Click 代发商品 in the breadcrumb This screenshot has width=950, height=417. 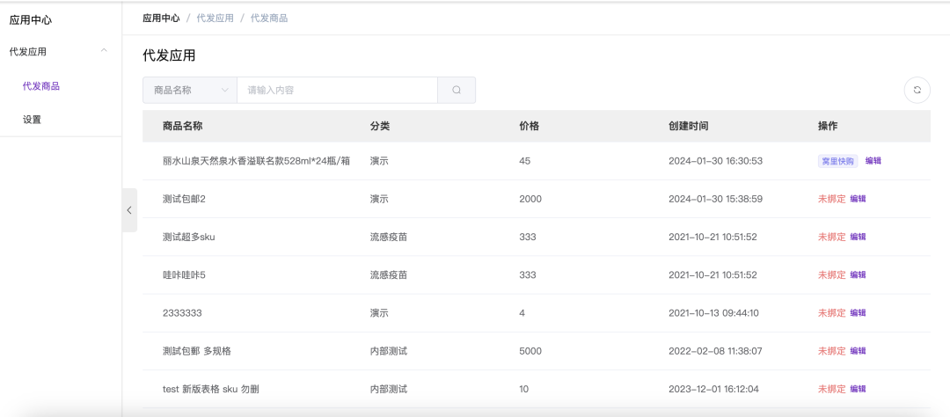tap(269, 18)
